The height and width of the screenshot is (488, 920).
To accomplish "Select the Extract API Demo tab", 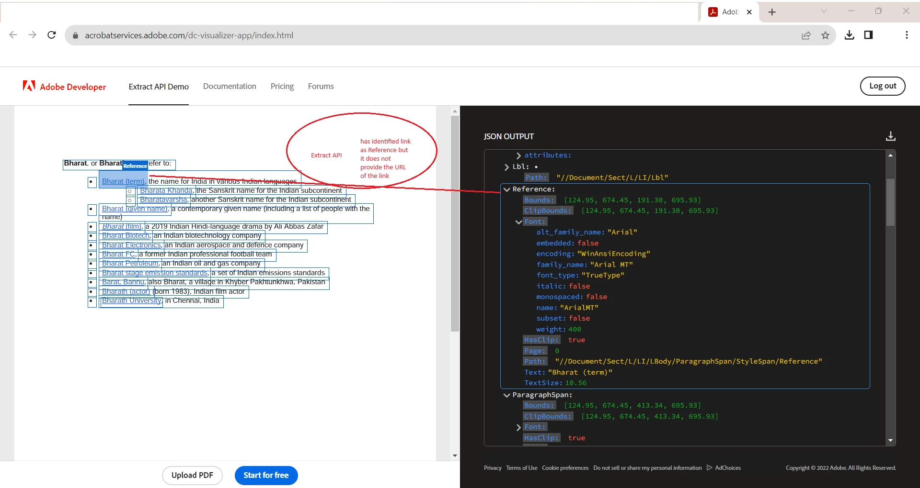I will pyautogui.click(x=159, y=87).
